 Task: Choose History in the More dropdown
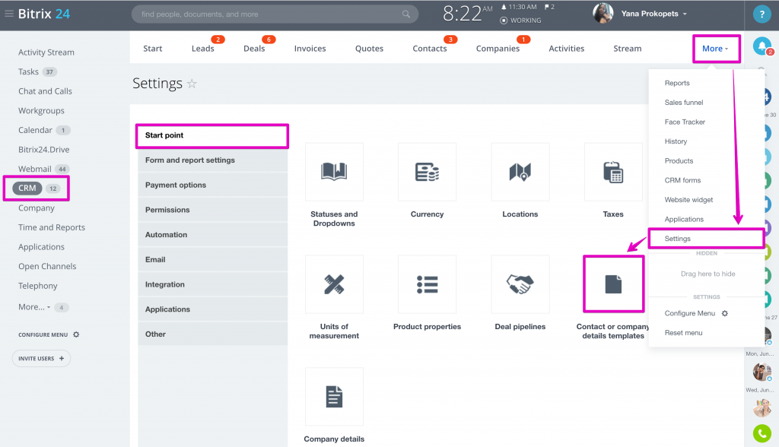676,141
